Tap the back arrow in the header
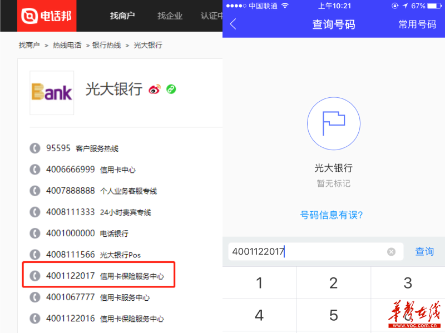 click(x=233, y=24)
